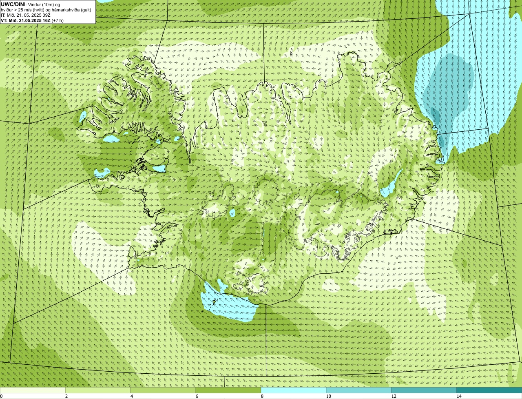Click the pale cyan 8–10 color scale segment
Image resolution: width=522 pixels, height=399 pixels.
(x=294, y=390)
